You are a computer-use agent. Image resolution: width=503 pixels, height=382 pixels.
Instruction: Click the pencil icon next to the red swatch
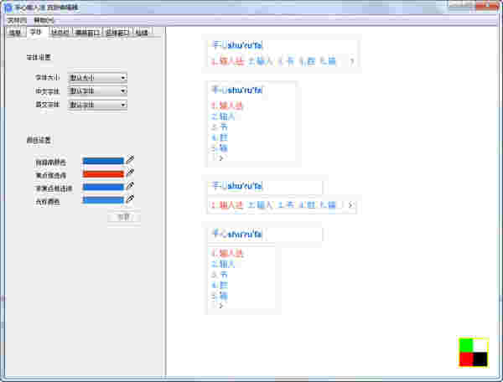130,173
